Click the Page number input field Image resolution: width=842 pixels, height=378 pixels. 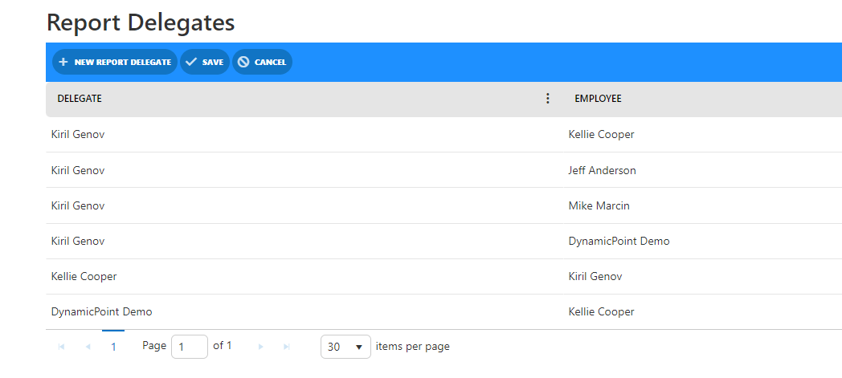(x=189, y=347)
